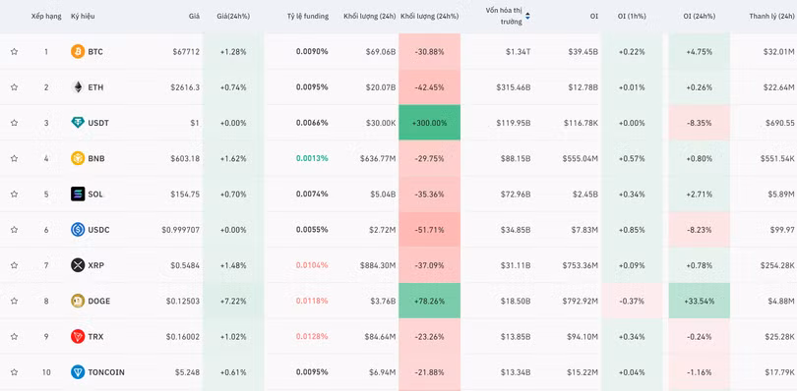Click TRX funding rate 0.0128%
Image resolution: width=797 pixels, height=391 pixels.
coord(312,336)
